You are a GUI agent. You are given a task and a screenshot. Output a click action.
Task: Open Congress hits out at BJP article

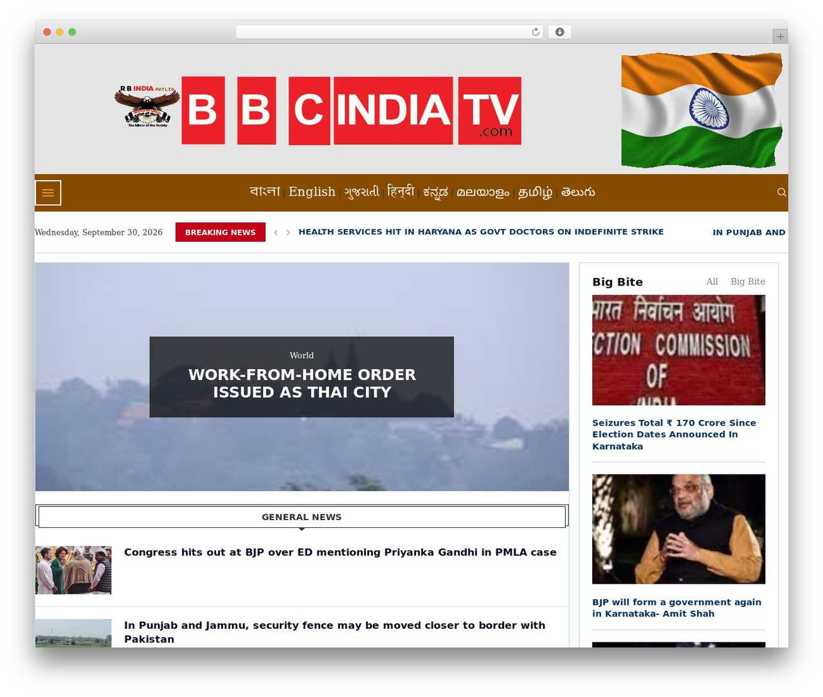click(340, 552)
